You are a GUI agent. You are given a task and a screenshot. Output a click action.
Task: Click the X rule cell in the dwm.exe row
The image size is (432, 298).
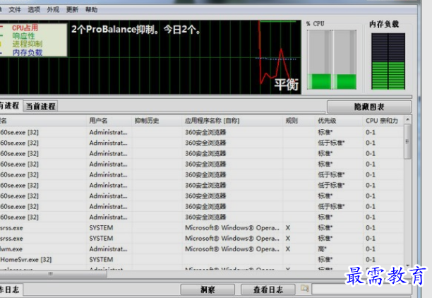(x=287, y=249)
